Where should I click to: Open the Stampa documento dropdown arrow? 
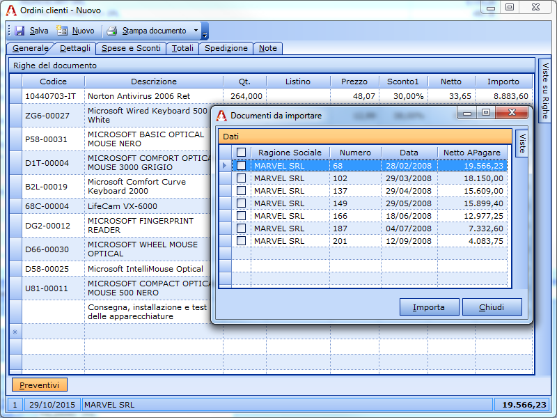(196, 31)
